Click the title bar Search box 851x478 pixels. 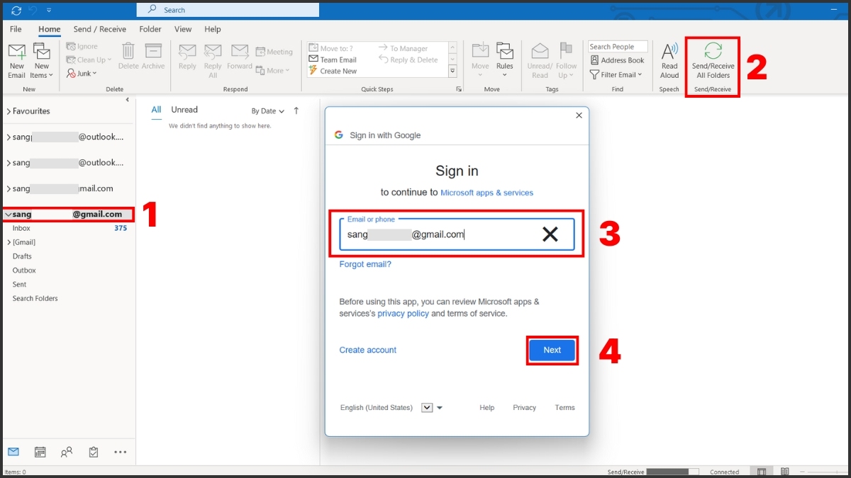[228, 10]
